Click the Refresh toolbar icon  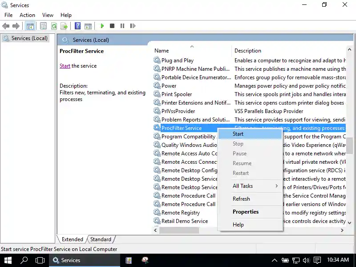click(x=54, y=26)
